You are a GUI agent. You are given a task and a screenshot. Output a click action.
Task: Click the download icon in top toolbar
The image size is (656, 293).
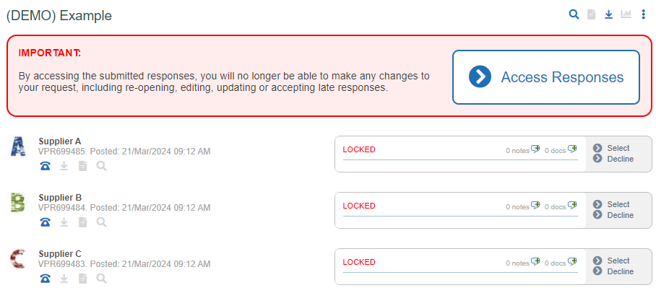click(609, 14)
